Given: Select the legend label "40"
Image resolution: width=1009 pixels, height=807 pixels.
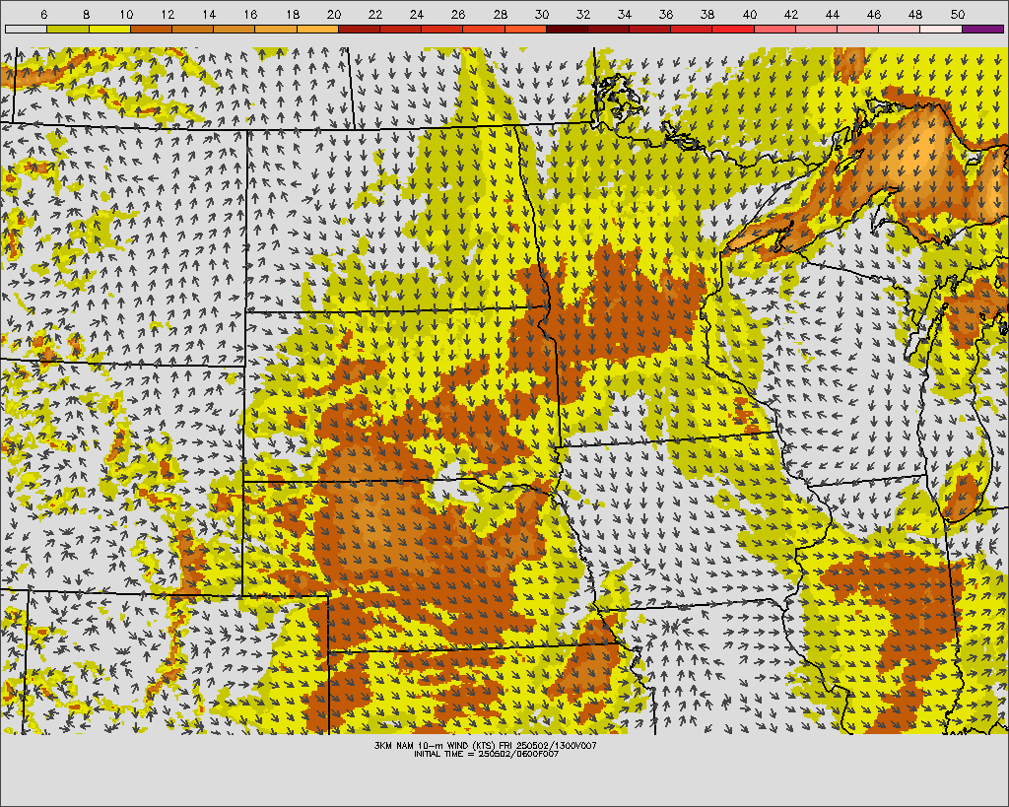Looking at the screenshot, I should [750, 14].
